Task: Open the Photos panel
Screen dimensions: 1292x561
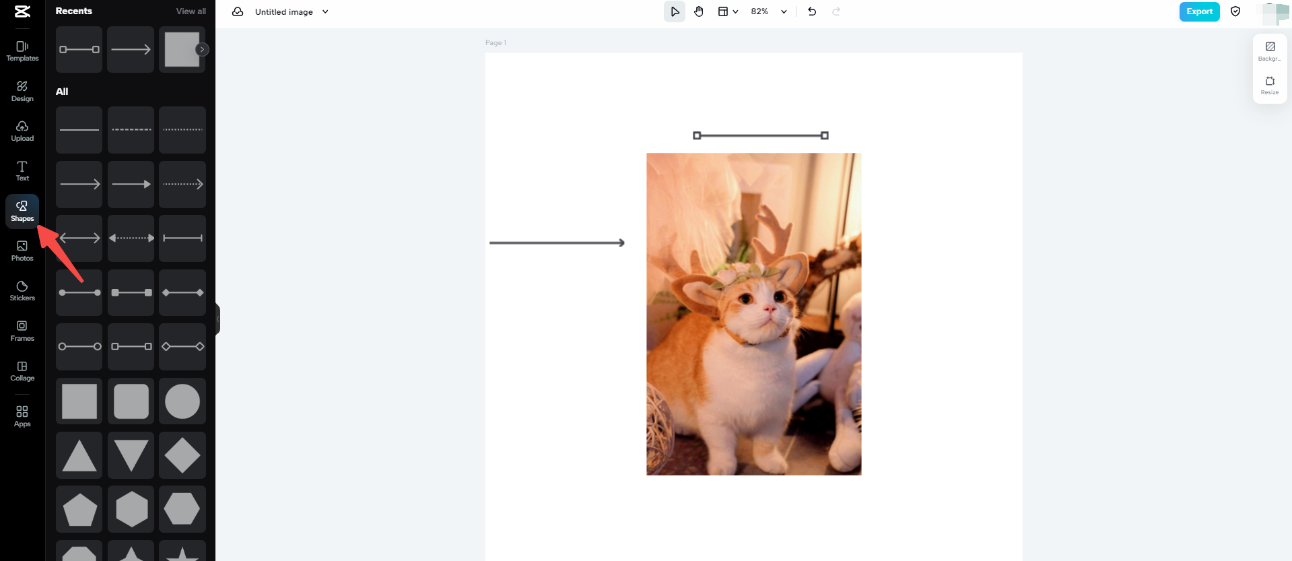Action: [22, 251]
